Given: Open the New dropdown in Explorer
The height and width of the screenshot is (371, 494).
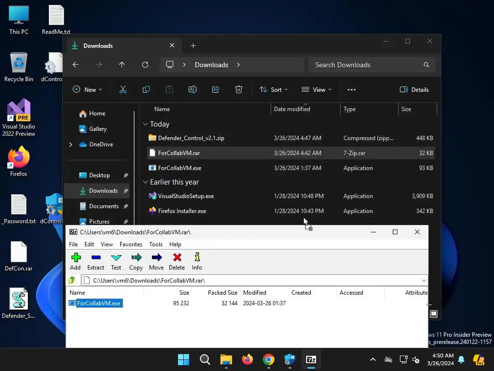Looking at the screenshot, I should click(87, 89).
